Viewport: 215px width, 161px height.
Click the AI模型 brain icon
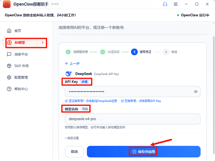[x=9, y=42]
